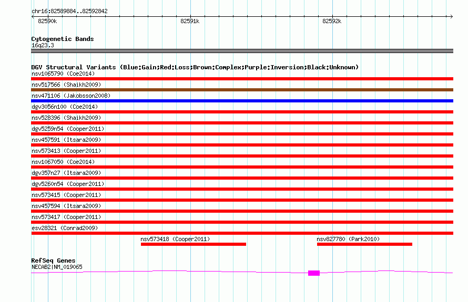Select the blue nsv471106 gain bar
The height and width of the screenshot is (302, 468).
(x=242, y=101)
